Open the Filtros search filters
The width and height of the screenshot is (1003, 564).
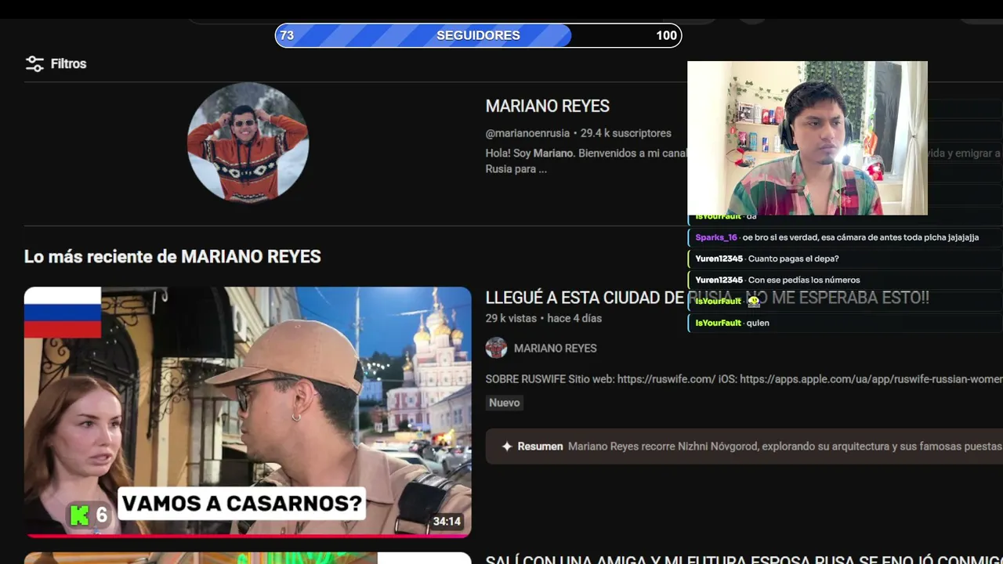point(56,63)
